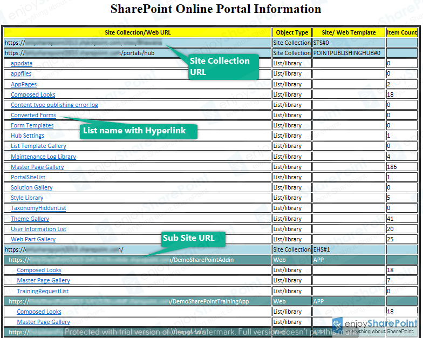Open the Converted Forms link

[x=33, y=115]
